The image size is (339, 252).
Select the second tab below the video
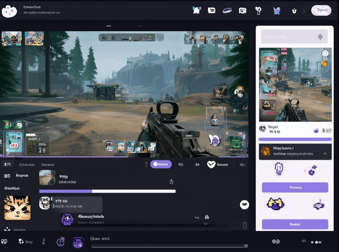coord(27,165)
